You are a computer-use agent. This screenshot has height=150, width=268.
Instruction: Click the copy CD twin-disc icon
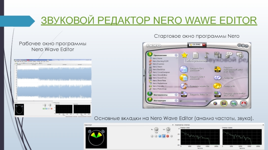click(x=217, y=78)
